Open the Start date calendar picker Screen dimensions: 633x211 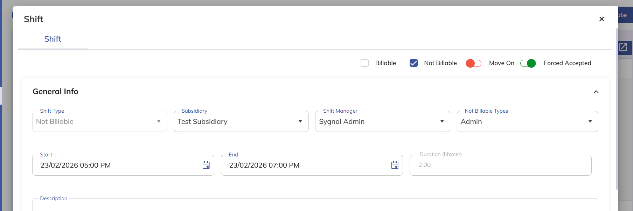pos(206,165)
